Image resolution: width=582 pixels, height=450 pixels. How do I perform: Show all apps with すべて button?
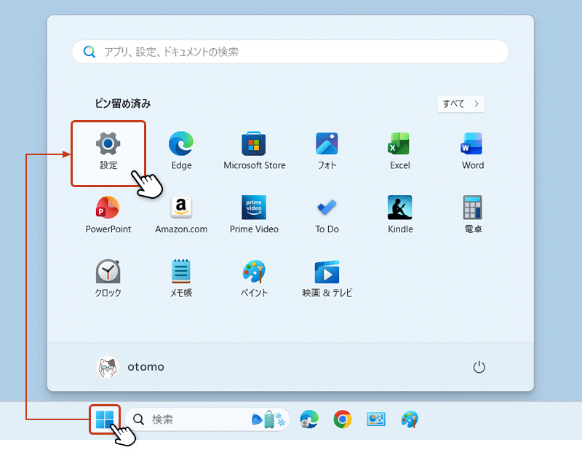pyautogui.click(x=461, y=103)
